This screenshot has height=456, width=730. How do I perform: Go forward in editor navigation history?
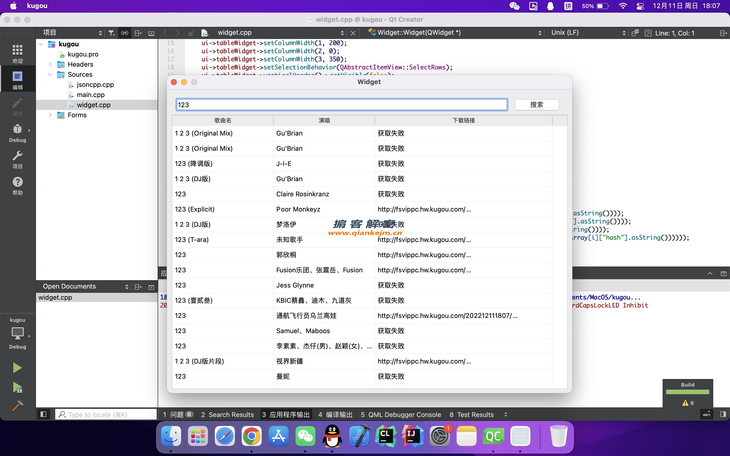[178, 33]
